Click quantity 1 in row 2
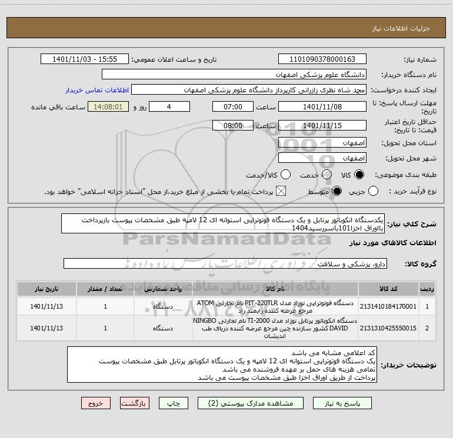Image resolution: width=453 pixels, height=438 pixels. [105, 328]
